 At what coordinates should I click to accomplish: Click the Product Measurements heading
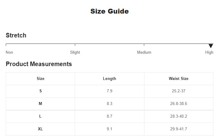point(39,64)
